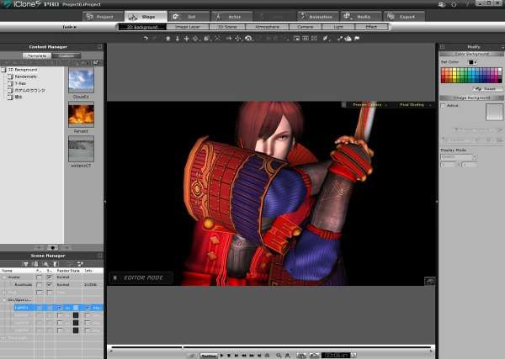
Task: Click the Media tab's film reel icon
Action: (347, 16)
